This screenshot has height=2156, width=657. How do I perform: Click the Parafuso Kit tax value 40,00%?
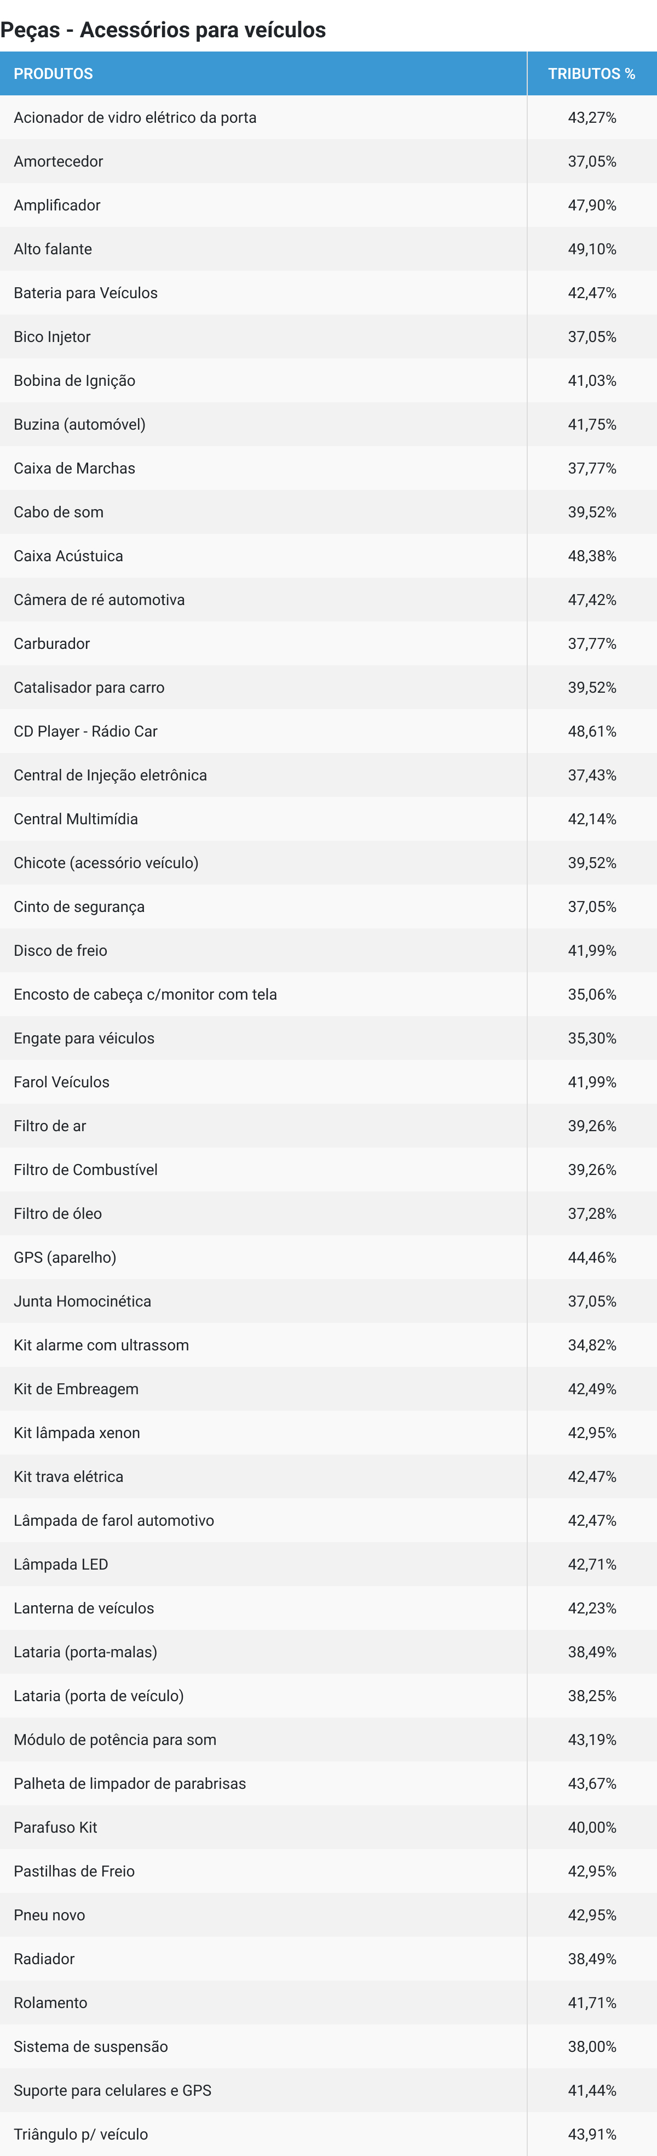[592, 1827]
